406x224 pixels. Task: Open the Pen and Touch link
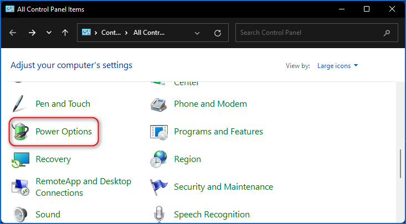click(63, 104)
